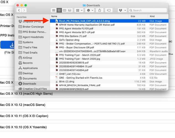This screenshot has width=175, height=138.
Task: Switch Finder to icon view
Action: [x=54, y=10]
